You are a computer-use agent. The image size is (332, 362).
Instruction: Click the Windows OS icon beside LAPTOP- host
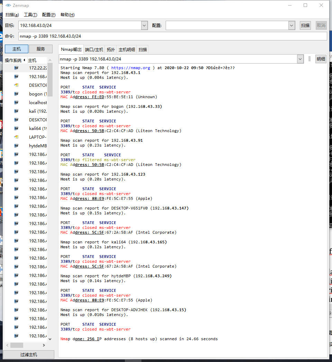coord(16,137)
